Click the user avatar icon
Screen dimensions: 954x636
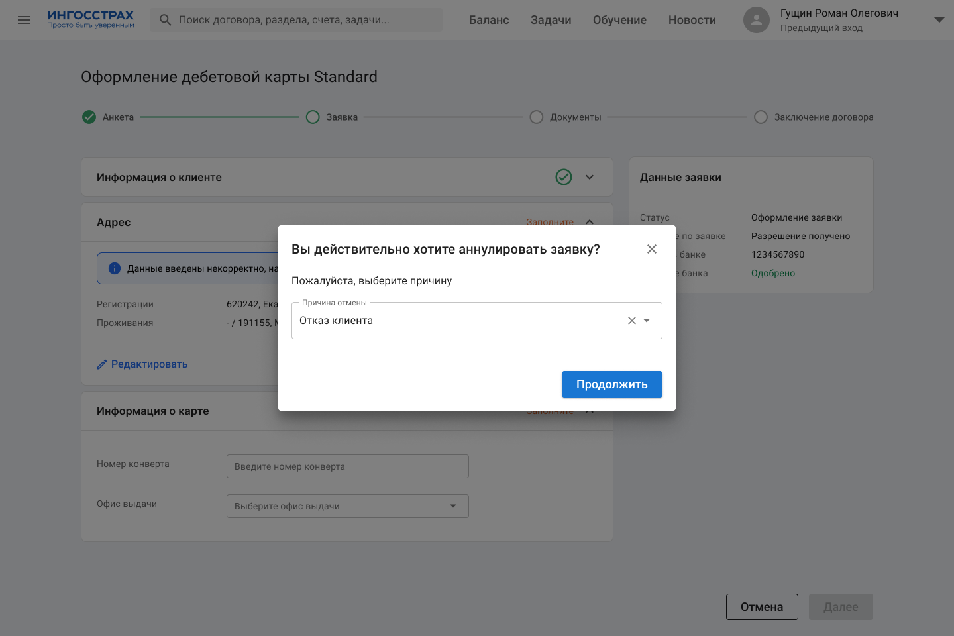(757, 20)
